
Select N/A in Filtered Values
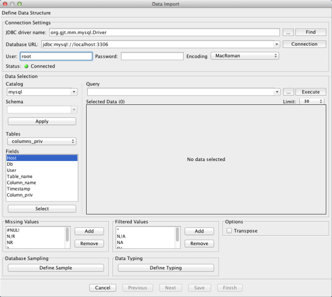(146, 236)
